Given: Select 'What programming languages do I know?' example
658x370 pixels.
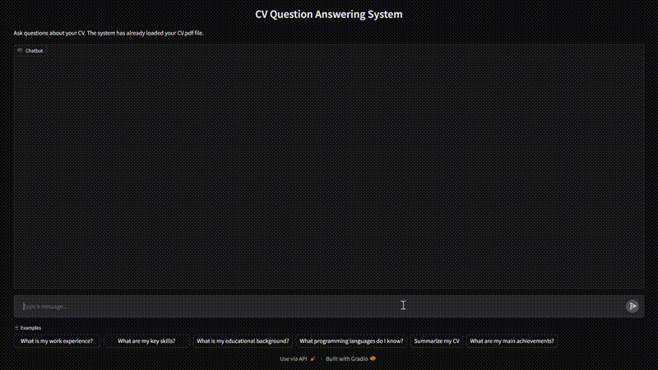Looking at the screenshot, I should 351,340.
